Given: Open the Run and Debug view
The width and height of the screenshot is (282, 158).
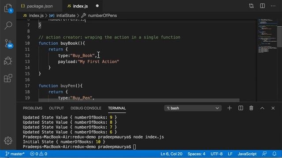Looking at the screenshot, I should (8, 61).
